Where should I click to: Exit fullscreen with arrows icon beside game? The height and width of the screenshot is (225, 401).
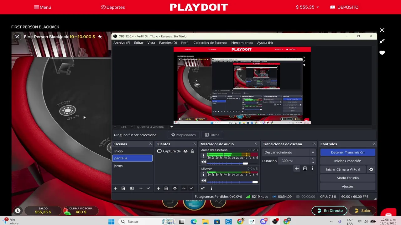[382, 41]
